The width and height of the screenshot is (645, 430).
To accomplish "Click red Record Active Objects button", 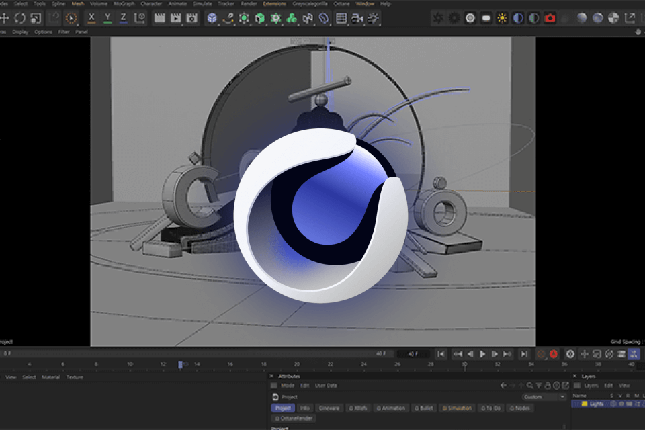I will (554, 354).
